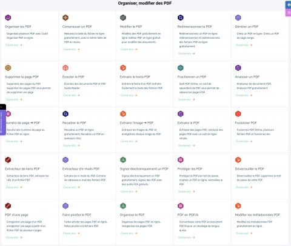Open the Recadrer le PDF title
This screenshot has height=246, width=291.
pos(74,123)
